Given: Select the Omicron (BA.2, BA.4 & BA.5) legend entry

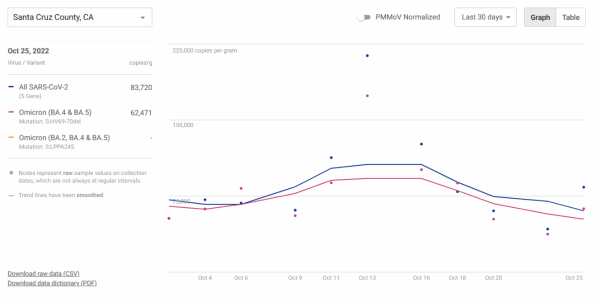Looking at the screenshot, I should (x=64, y=137).
